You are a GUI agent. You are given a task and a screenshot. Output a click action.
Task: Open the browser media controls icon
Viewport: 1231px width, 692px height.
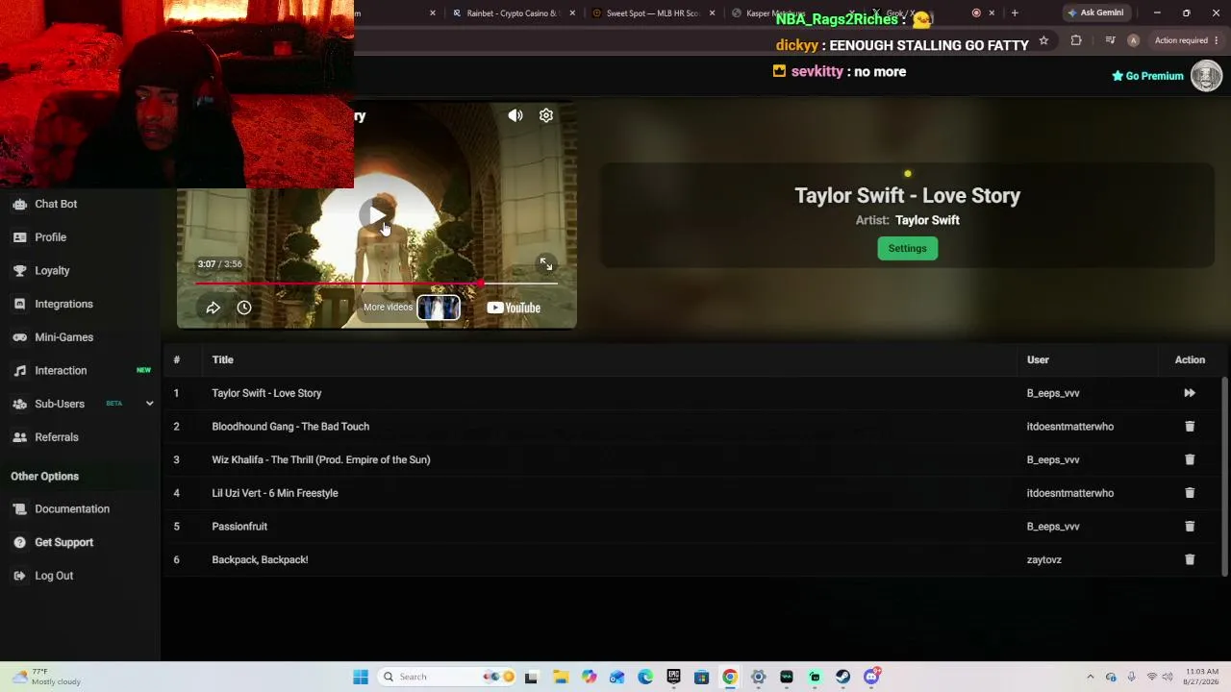pos(1110,40)
